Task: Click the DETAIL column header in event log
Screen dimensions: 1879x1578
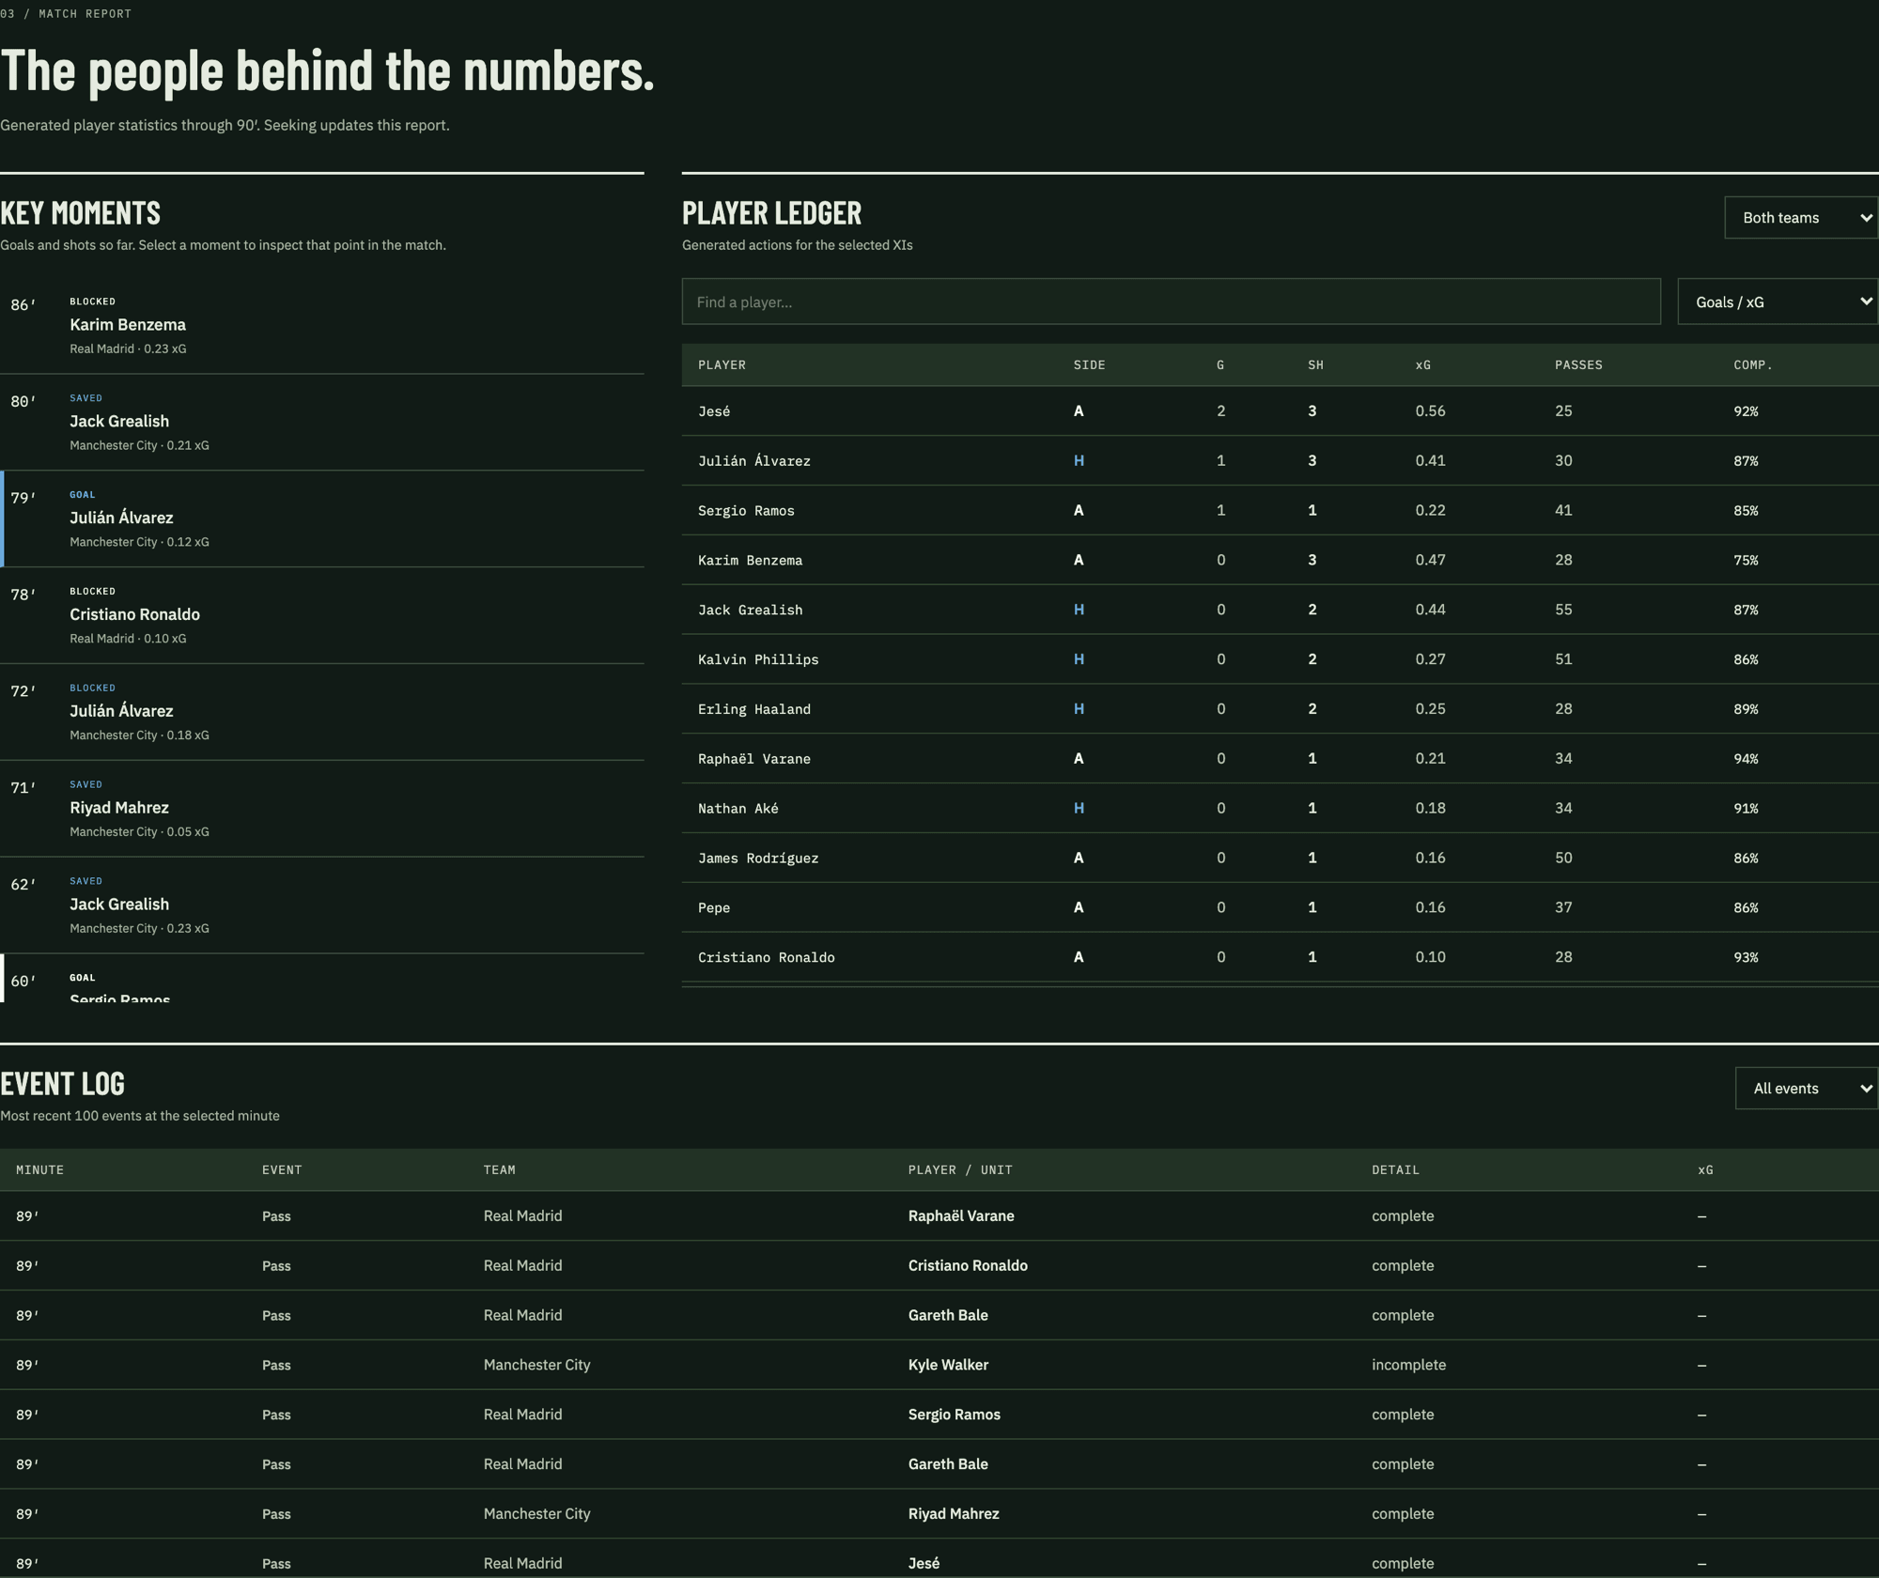Action: point(1395,1169)
